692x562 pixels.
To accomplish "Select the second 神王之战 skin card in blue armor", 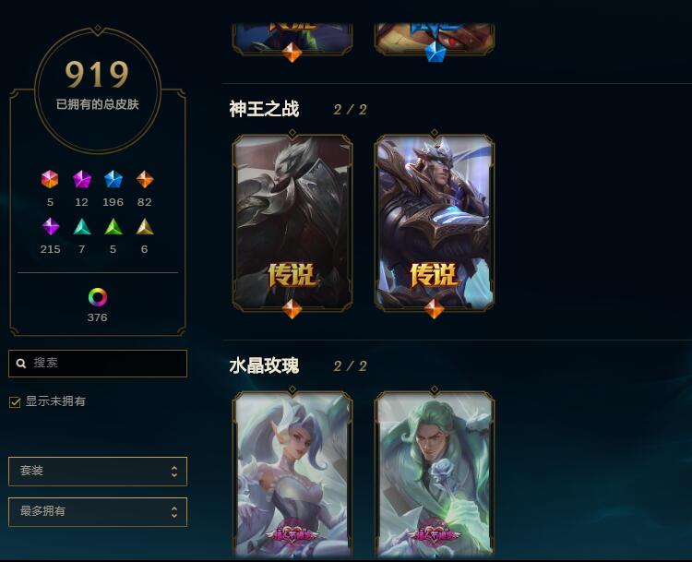I will pos(435,223).
